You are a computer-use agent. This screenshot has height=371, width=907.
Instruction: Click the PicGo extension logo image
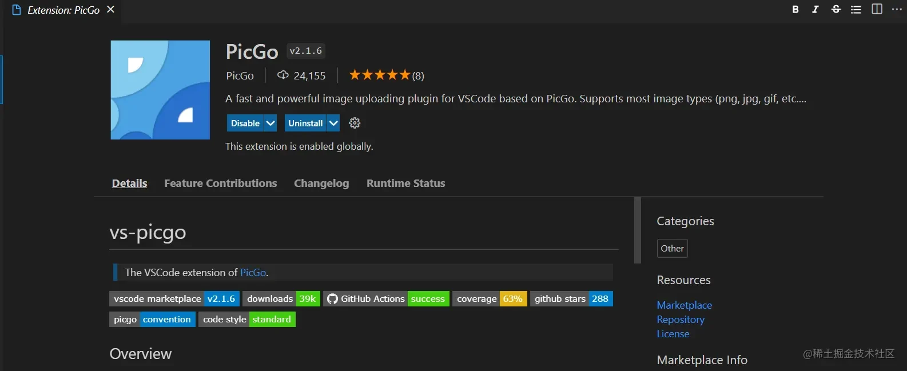pos(160,90)
